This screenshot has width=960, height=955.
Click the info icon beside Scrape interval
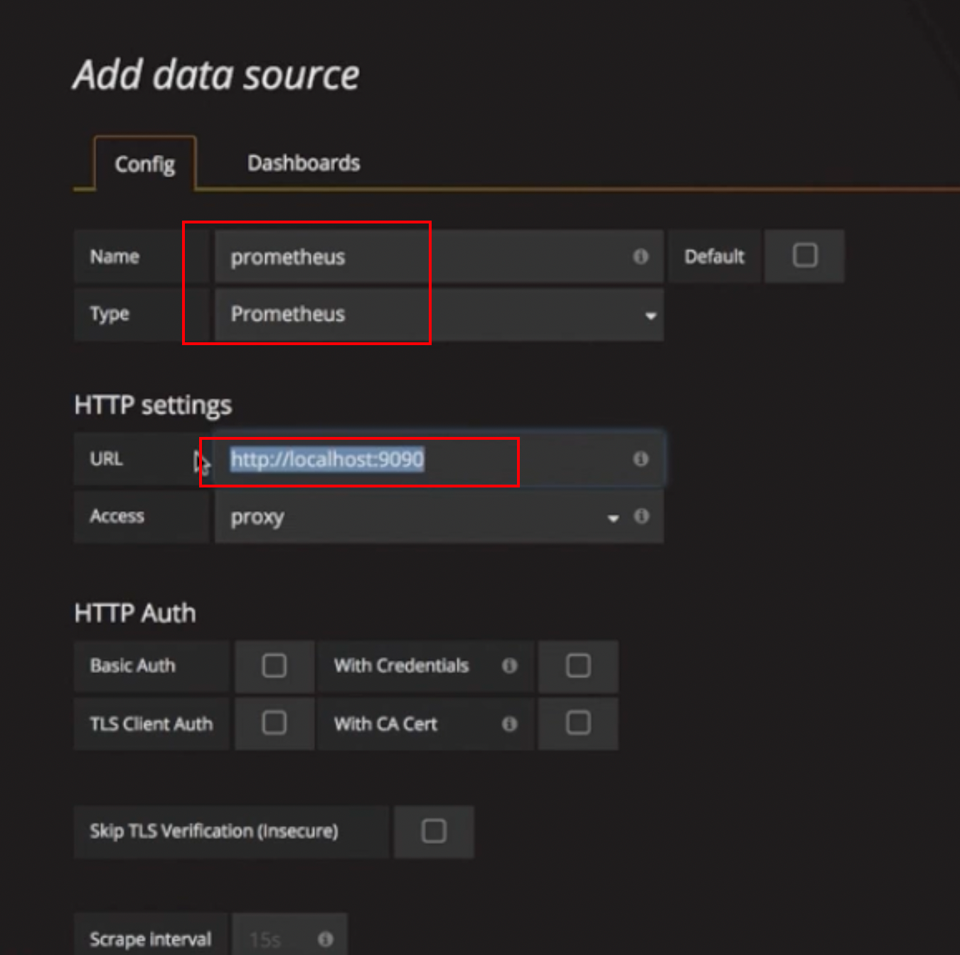pyautogui.click(x=326, y=939)
